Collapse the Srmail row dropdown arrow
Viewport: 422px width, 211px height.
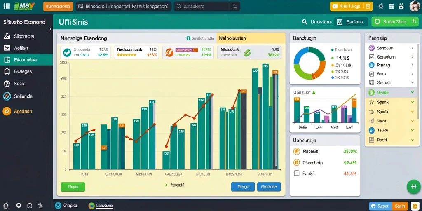[412, 82]
